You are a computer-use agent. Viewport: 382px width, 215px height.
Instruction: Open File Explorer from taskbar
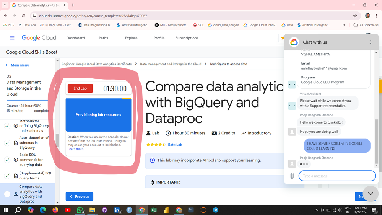point(92,210)
